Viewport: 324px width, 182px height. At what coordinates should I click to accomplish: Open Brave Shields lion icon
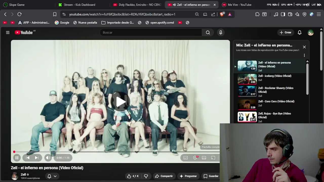tap(222, 14)
